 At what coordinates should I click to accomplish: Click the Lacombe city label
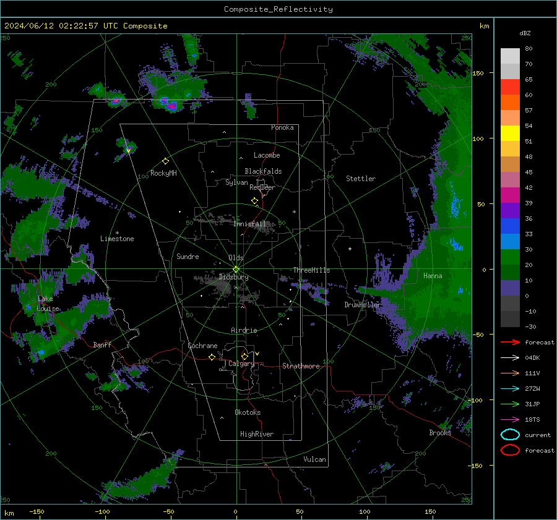(x=267, y=155)
